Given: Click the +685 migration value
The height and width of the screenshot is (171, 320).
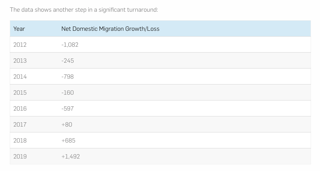Looking at the screenshot, I should (x=68, y=141).
